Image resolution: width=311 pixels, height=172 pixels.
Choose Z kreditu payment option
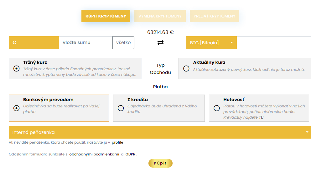coord(121,108)
